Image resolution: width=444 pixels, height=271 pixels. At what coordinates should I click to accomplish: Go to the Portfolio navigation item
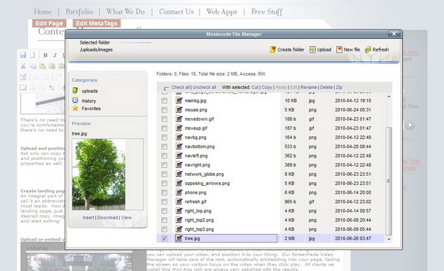tap(79, 11)
